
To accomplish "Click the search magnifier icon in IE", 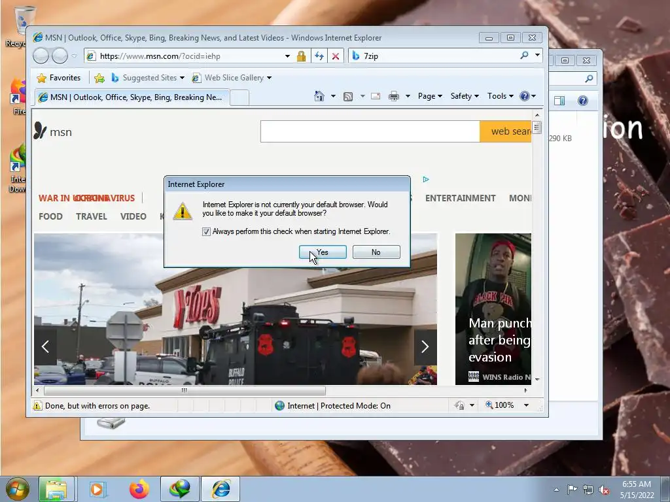I will click(524, 56).
